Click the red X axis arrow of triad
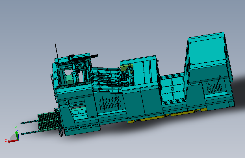The width and height of the screenshot is (245, 158). [12, 141]
